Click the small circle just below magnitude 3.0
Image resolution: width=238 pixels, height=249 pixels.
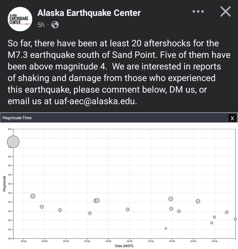[x=212, y=223]
